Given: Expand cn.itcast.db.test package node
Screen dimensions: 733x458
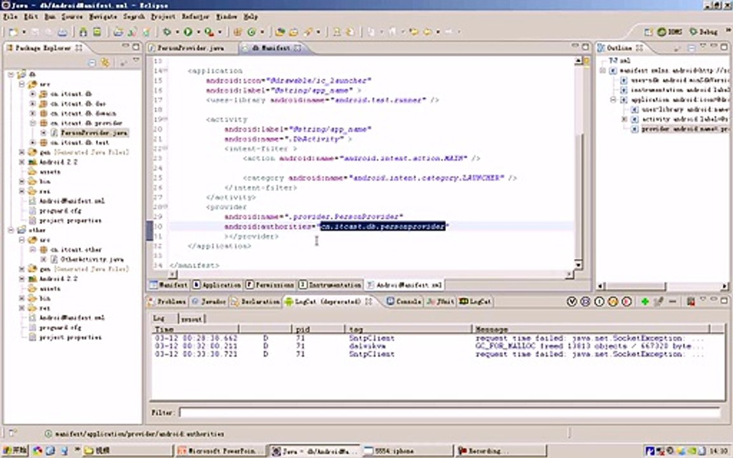Looking at the screenshot, I should click(x=32, y=142).
